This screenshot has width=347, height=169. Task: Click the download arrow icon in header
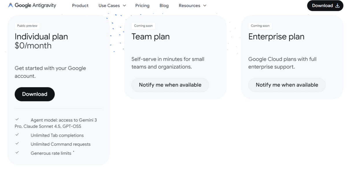[x=337, y=5]
